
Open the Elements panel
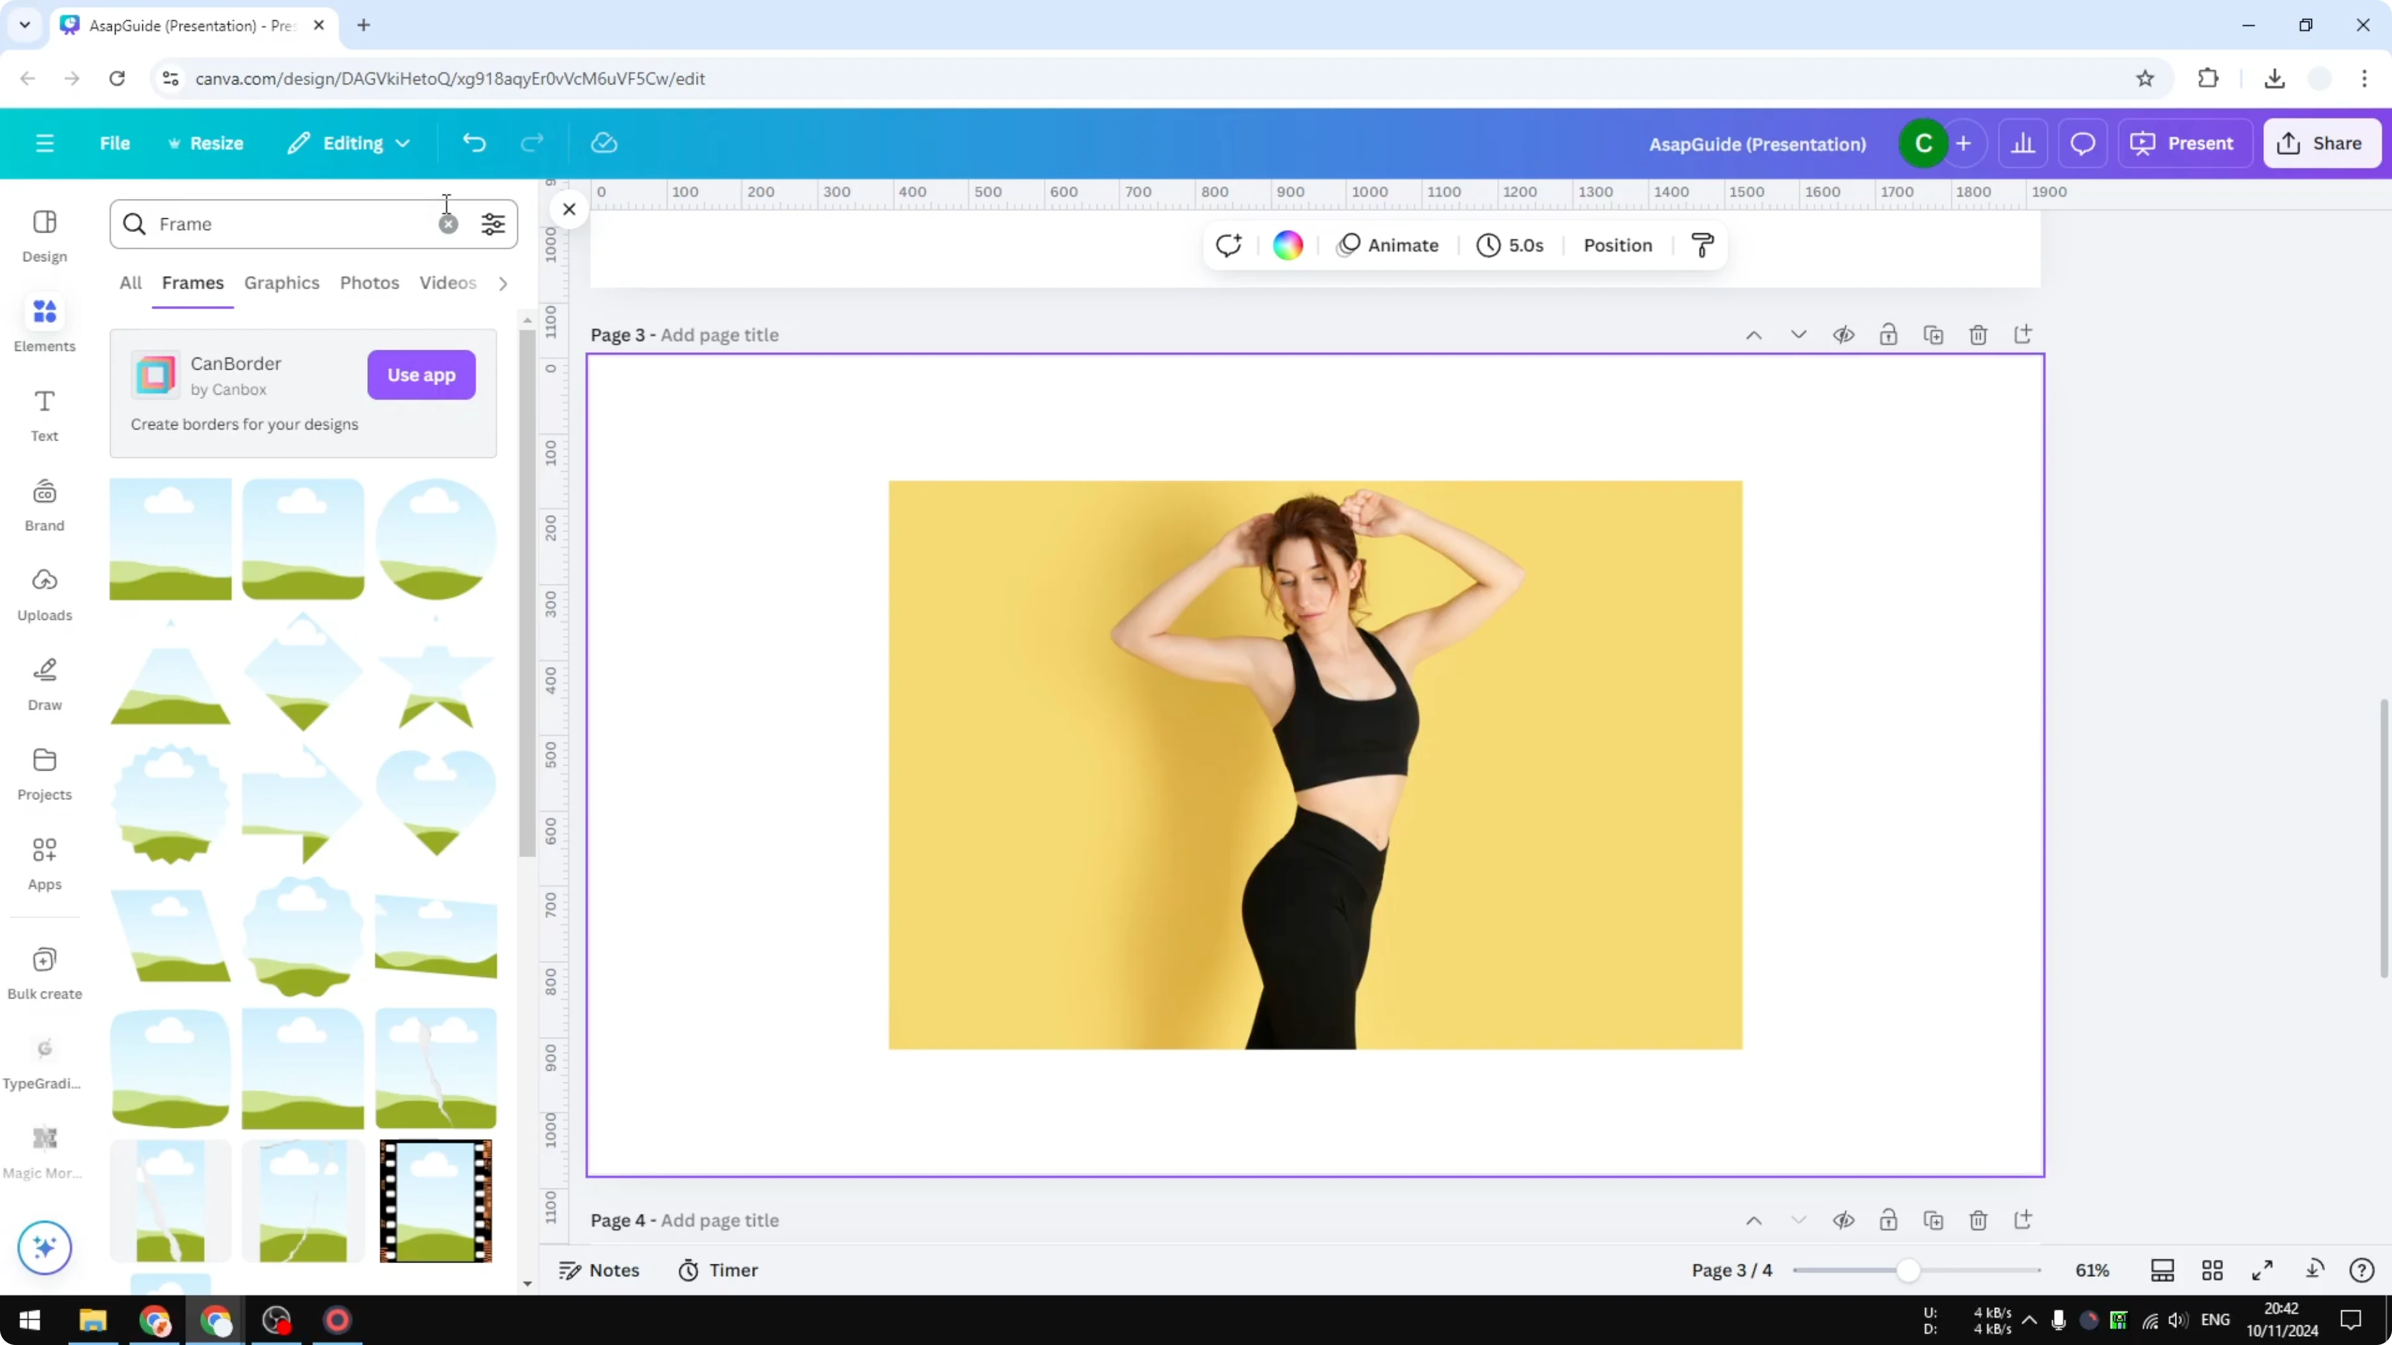coord(44,323)
